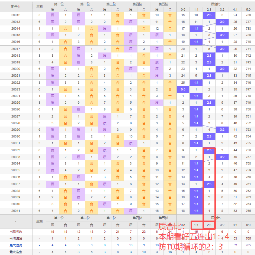
Task: Select period number 26036
Action: pyautogui.click(x=16, y=177)
